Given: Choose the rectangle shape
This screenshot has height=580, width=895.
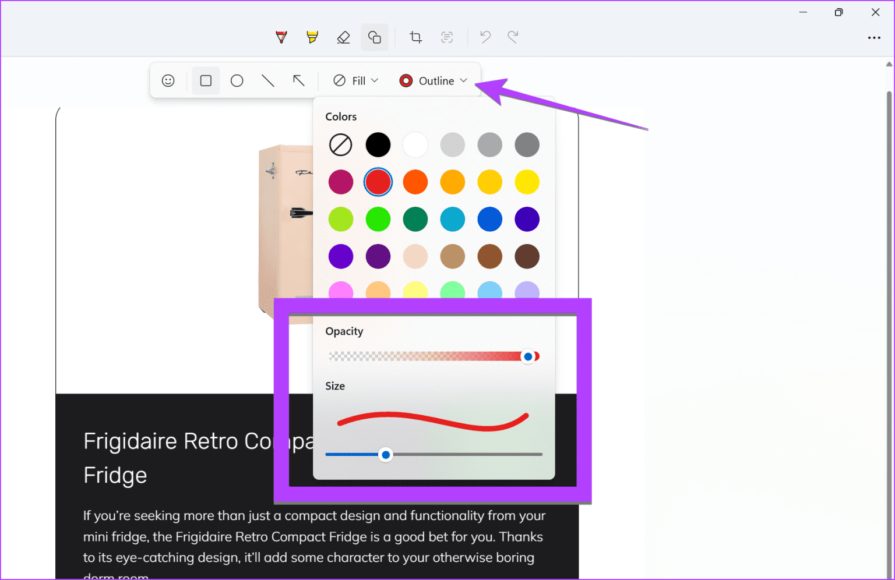Looking at the screenshot, I should pos(206,81).
